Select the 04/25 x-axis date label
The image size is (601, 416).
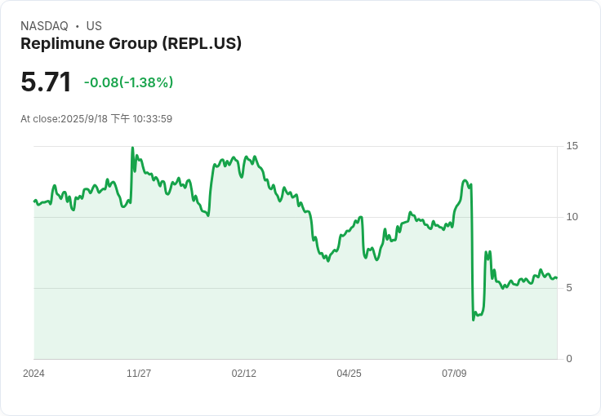[349, 374]
